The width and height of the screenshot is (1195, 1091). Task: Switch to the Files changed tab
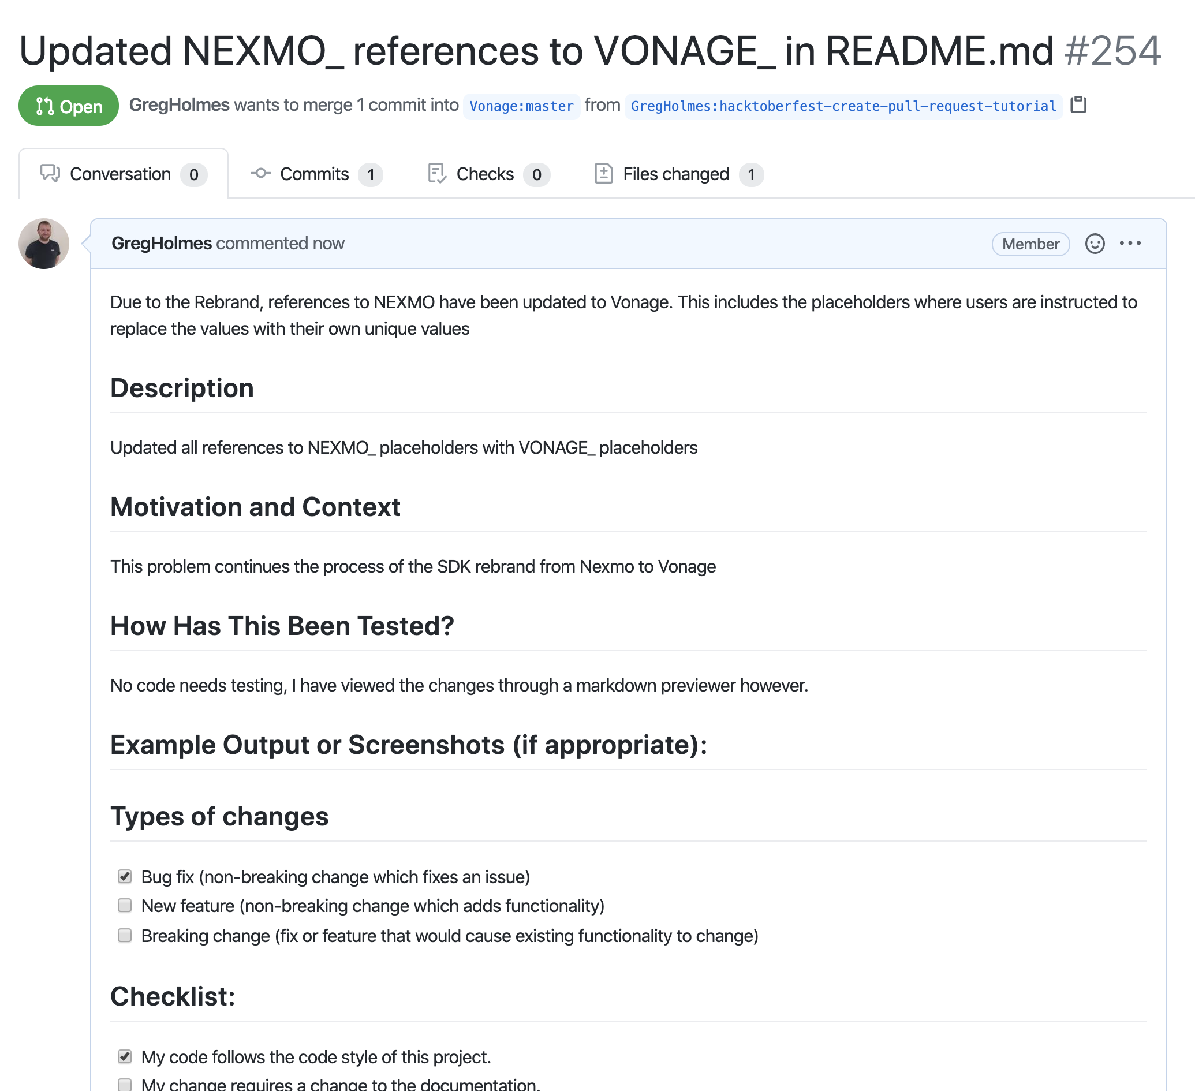click(679, 174)
